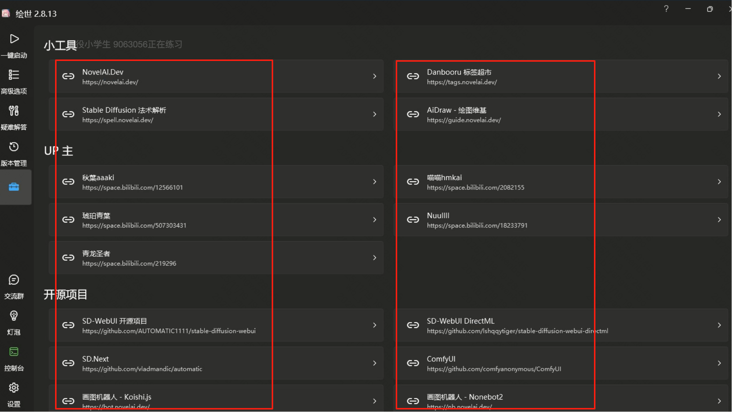Click the help question mark icon
Screen dimensions: 732x412
tap(666, 9)
